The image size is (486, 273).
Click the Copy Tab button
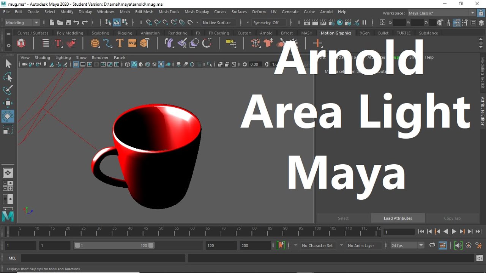(452, 218)
